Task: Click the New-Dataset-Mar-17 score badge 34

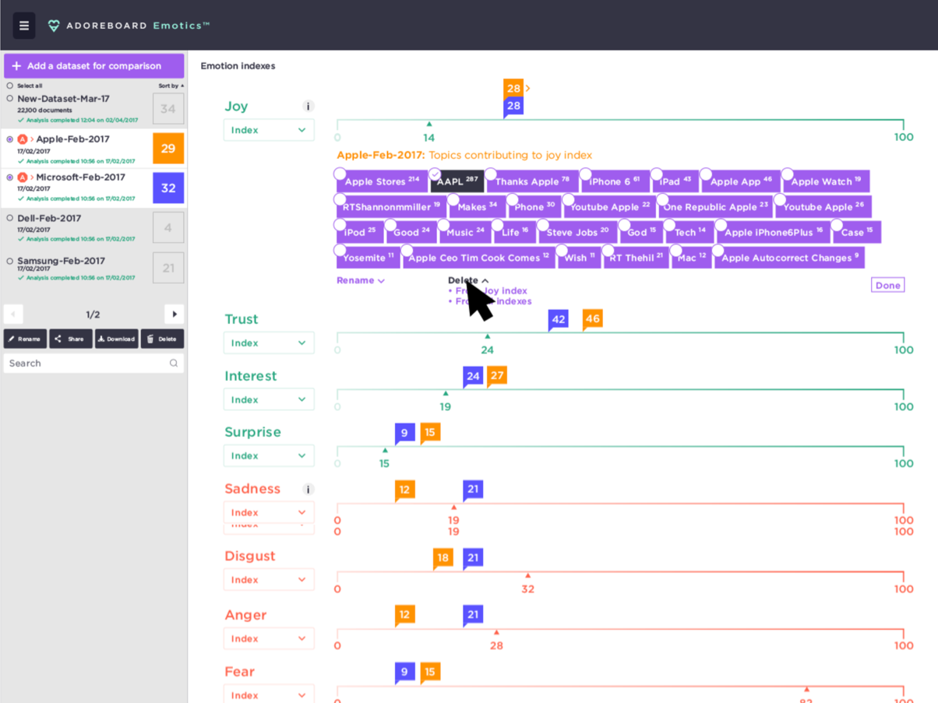Action: [x=168, y=109]
